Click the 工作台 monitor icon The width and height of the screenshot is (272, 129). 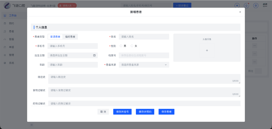(5, 15)
